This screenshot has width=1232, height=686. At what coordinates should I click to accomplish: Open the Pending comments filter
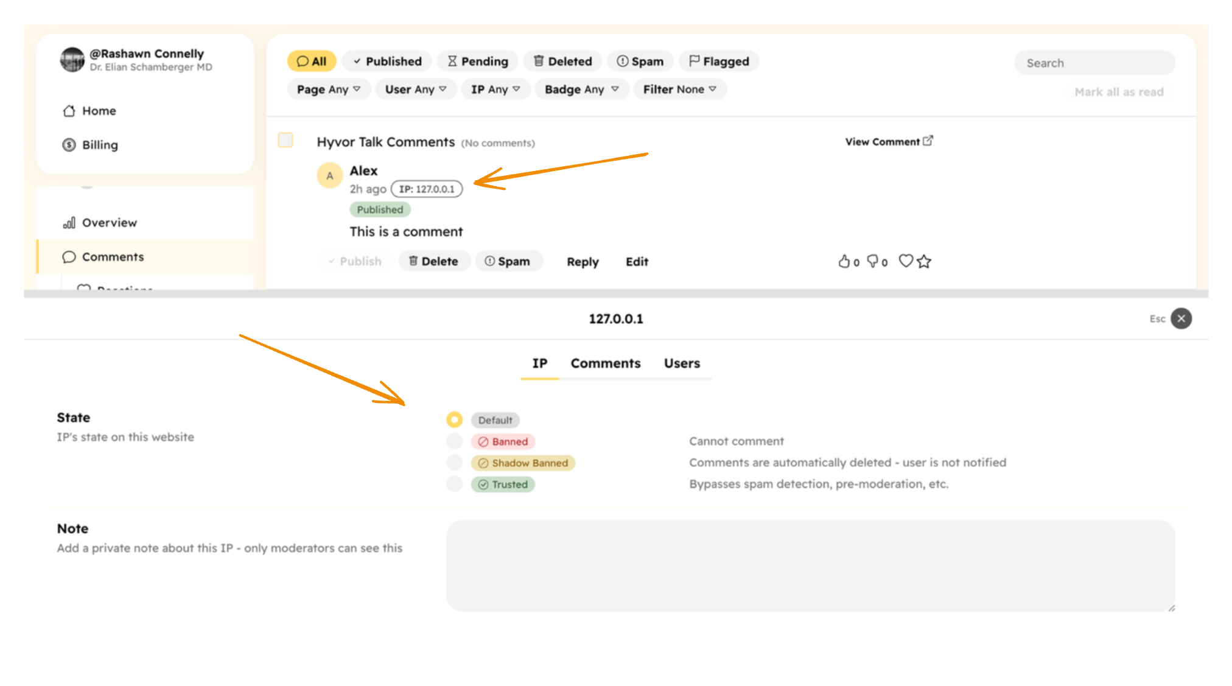tap(477, 61)
